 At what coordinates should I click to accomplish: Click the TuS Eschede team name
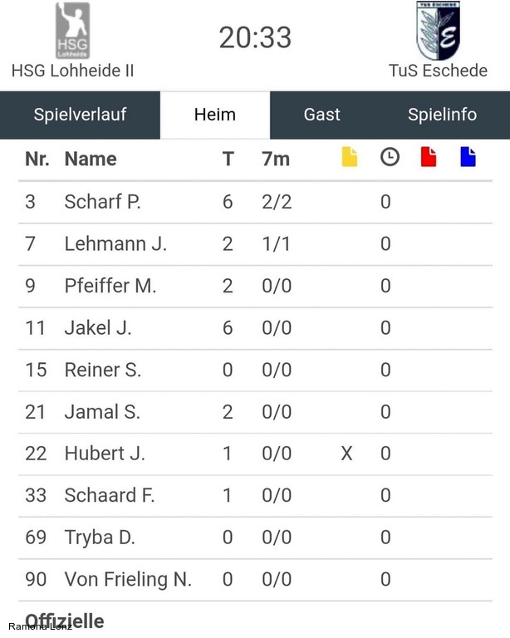coord(438,71)
